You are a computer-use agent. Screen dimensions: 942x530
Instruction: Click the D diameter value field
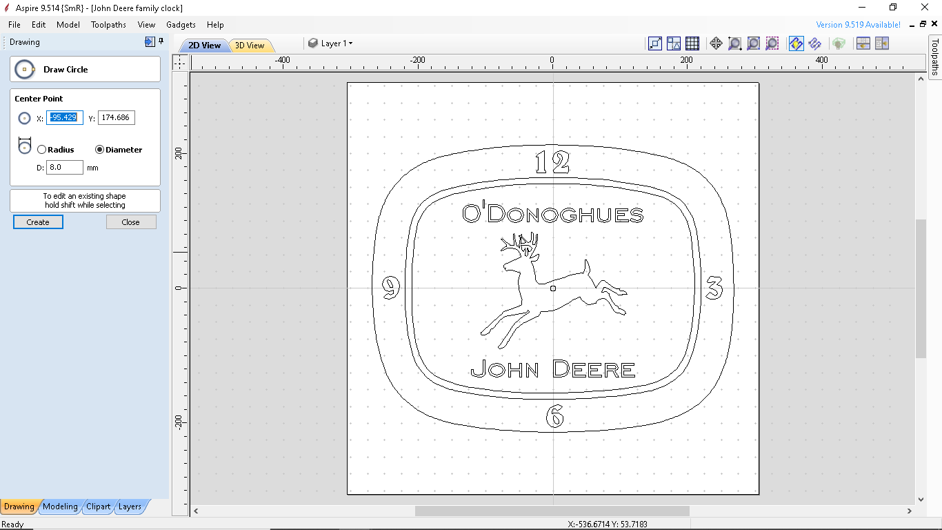65,168
